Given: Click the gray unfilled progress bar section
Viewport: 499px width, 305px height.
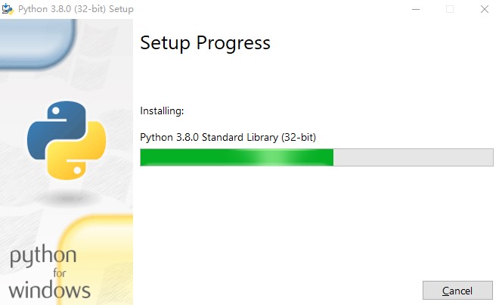Looking at the screenshot, I should [414, 157].
